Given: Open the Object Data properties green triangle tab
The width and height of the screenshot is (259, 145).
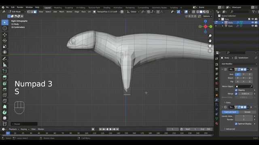Looking at the screenshot, I should tap(217, 118).
